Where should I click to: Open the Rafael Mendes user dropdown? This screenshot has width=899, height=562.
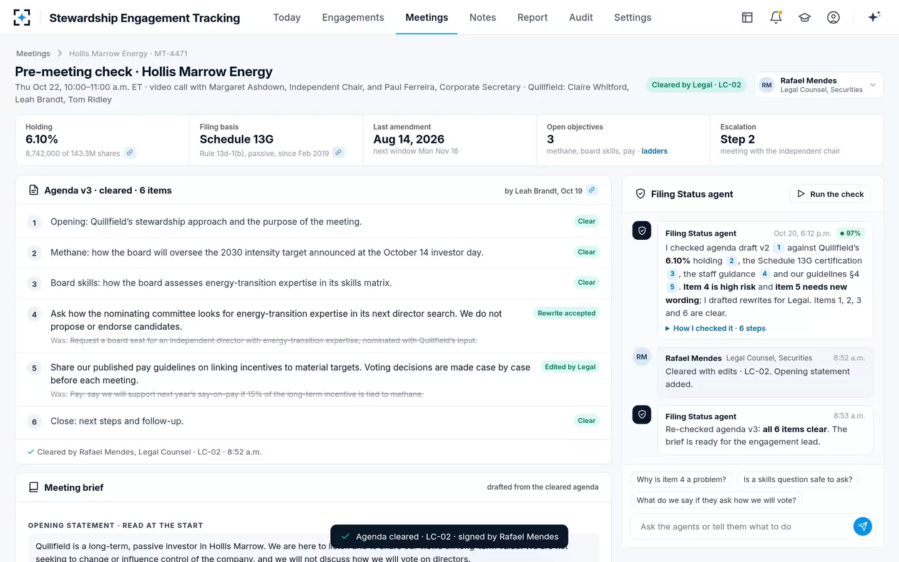coord(818,85)
